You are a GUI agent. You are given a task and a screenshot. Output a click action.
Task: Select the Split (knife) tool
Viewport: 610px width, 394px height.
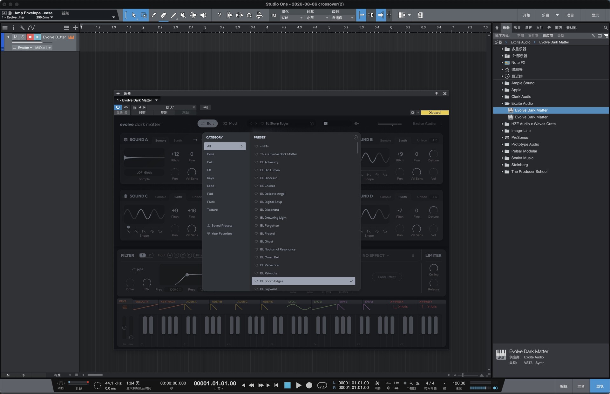coord(153,15)
